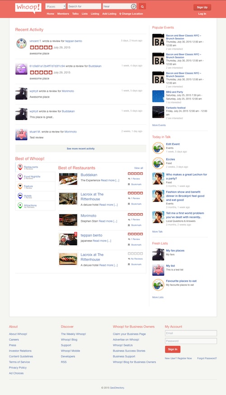This screenshot has width=226, height=395.
Task: Select the Hotels category pin icon
Action: coord(20,196)
